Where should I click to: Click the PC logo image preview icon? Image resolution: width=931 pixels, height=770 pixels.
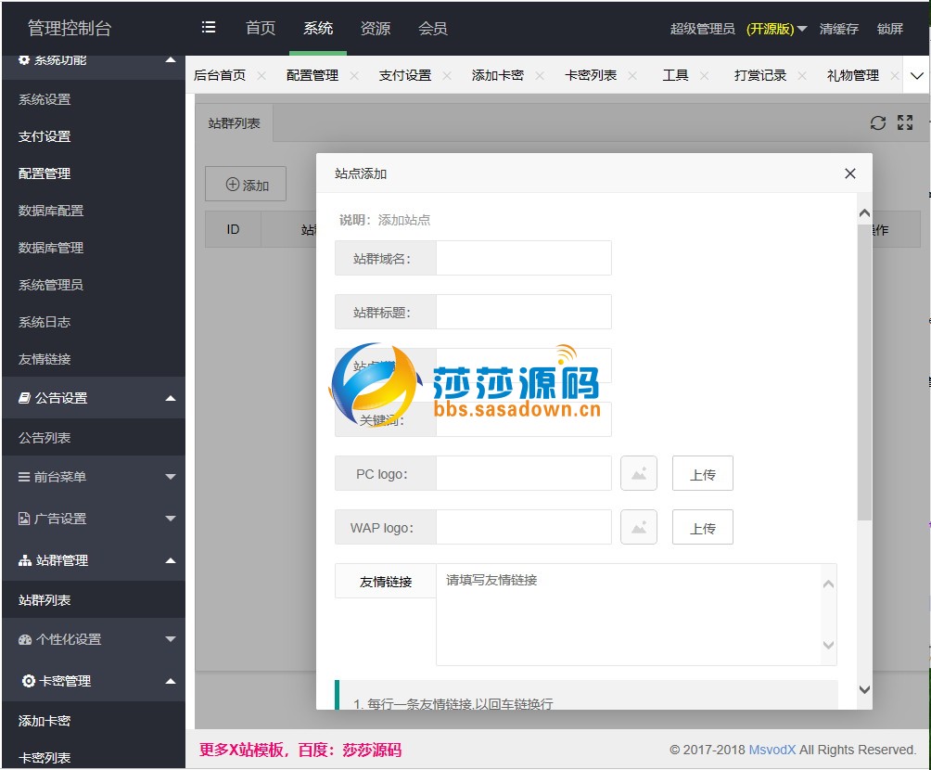click(639, 473)
